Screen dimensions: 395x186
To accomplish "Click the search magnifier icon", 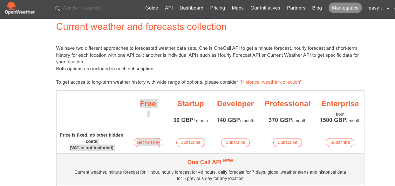I will click(58, 9).
